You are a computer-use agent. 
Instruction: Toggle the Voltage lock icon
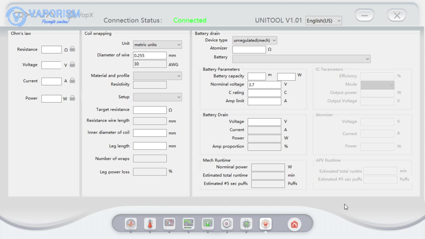[x=72, y=64]
